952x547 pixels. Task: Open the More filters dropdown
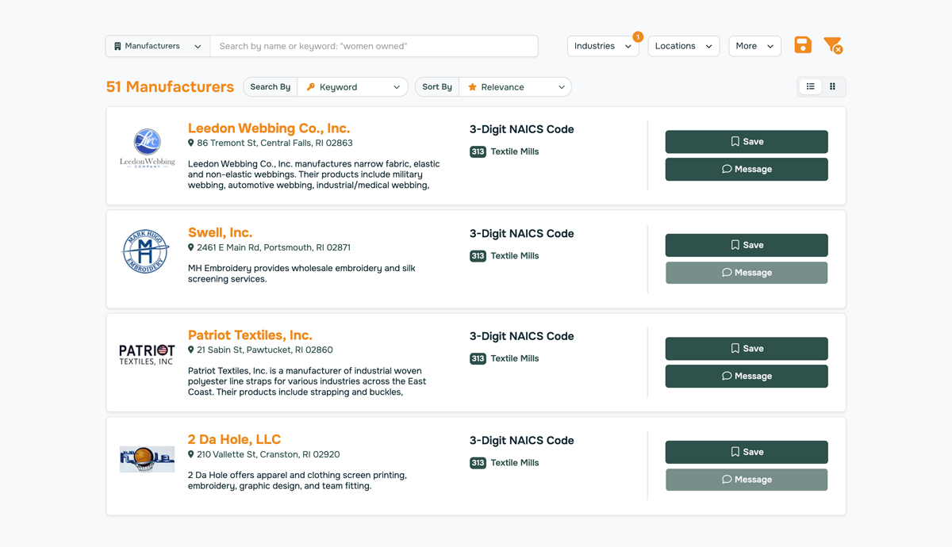754,46
